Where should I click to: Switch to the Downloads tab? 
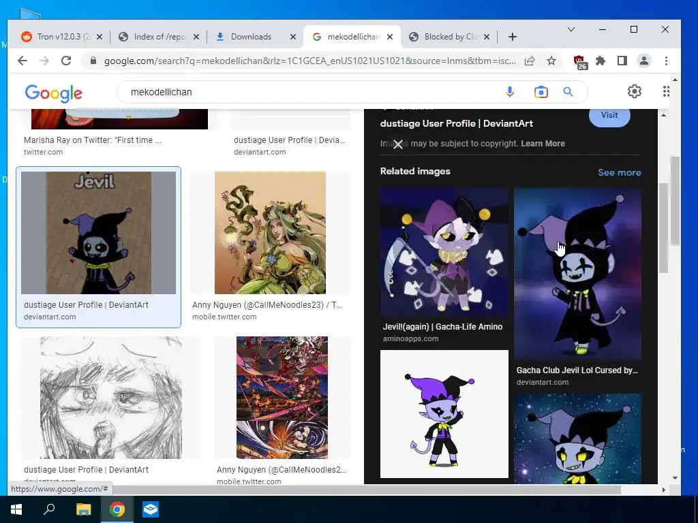[250, 37]
